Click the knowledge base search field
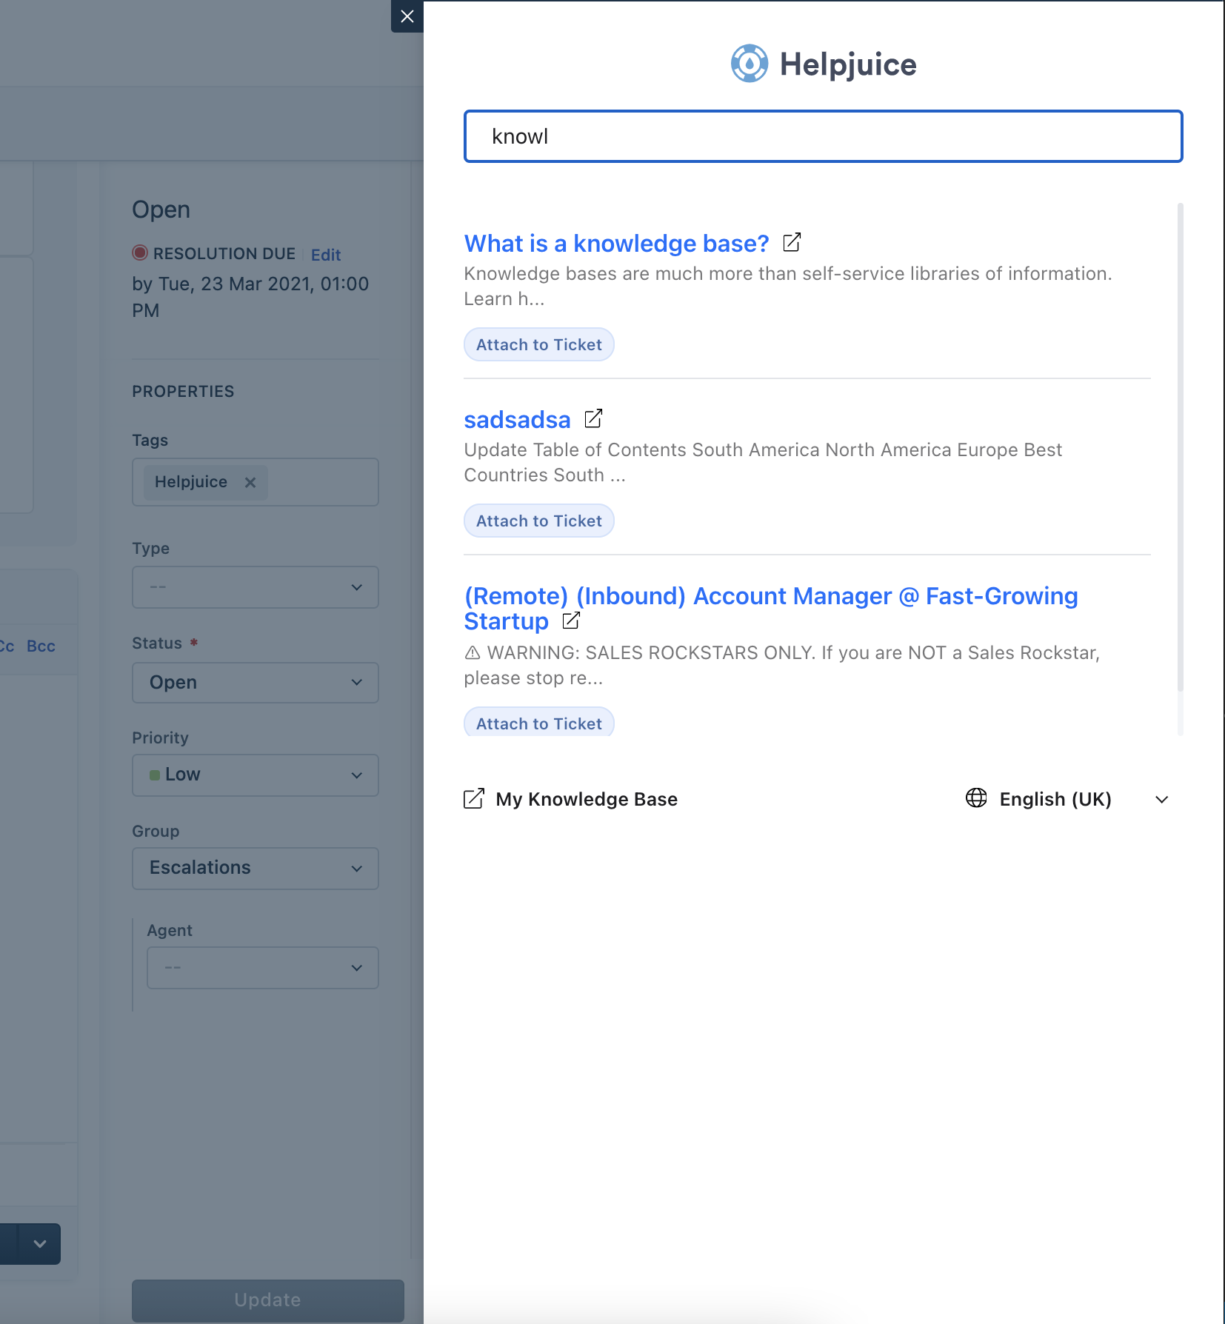Screen dimensions: 1225x1324 click(x=822, y=136)
